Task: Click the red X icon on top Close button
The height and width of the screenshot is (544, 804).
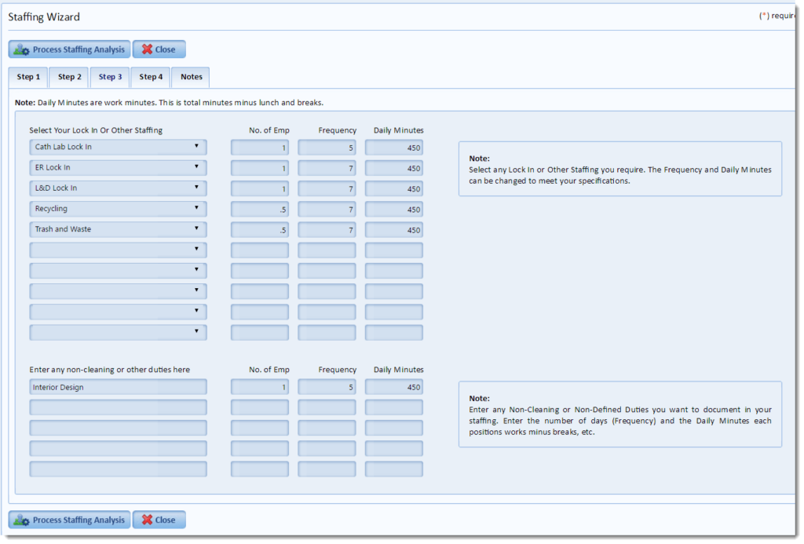Action: tap(147, 49)
